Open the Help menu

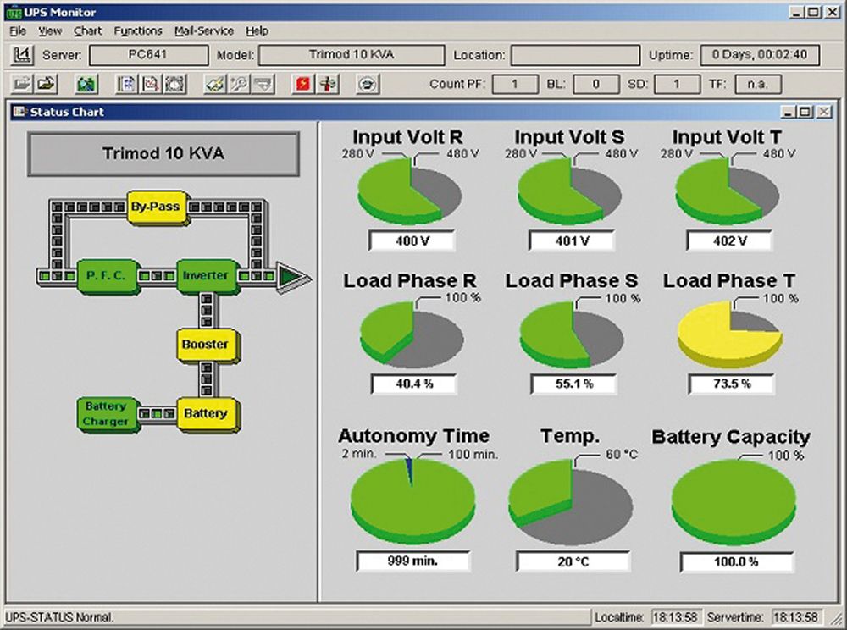coord(257,30)
